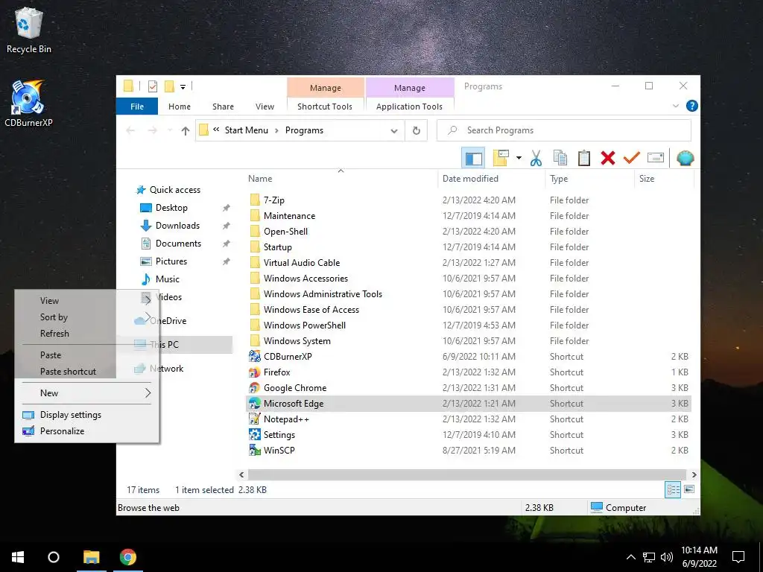Select the Settings gear shortcut icon
Viewport: 763px width, 572px height.
tap(255, 435)
